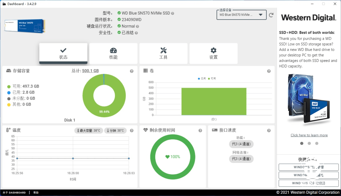Viewport: 341px width, 196px height.
Task: Open the 状态 (Status) tab icon
Action: [63, 50]
